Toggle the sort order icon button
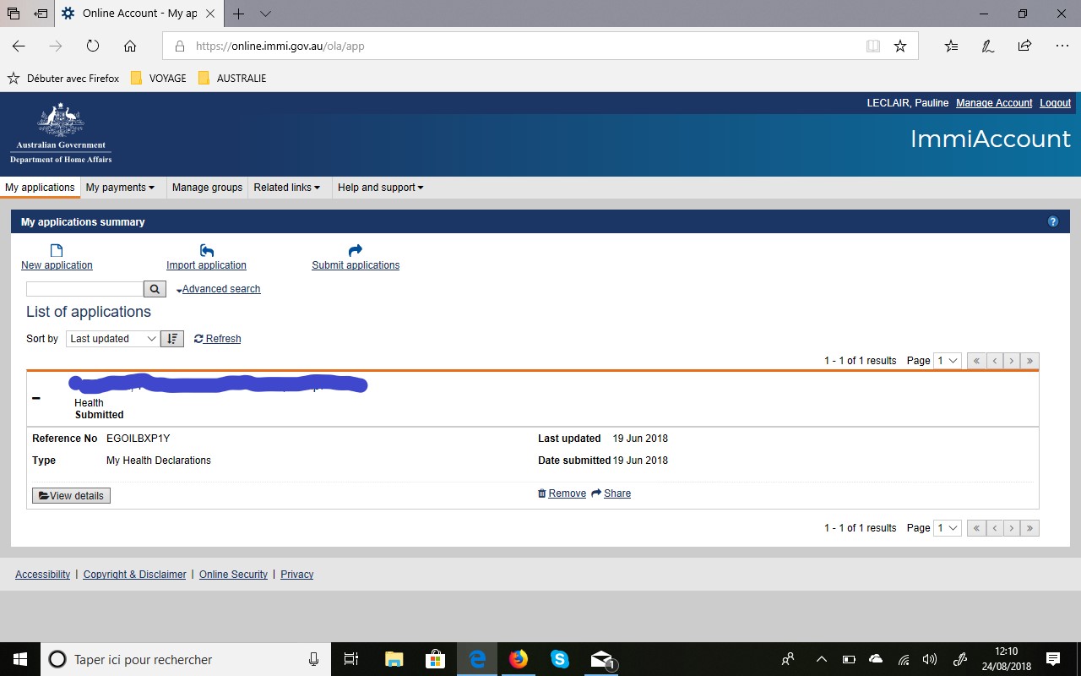This screenshot has width=1081, height=676. 172,339
